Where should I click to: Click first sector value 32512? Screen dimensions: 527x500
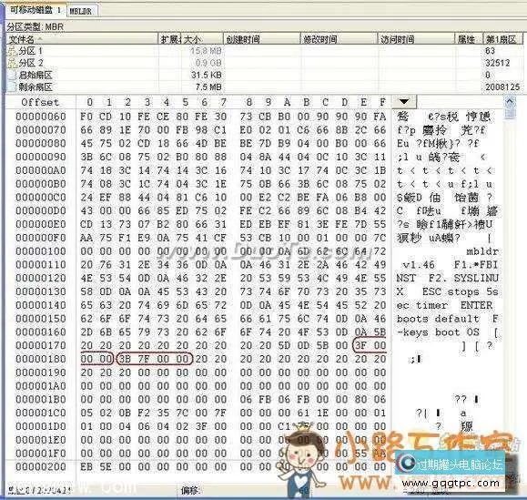[498, 63]
